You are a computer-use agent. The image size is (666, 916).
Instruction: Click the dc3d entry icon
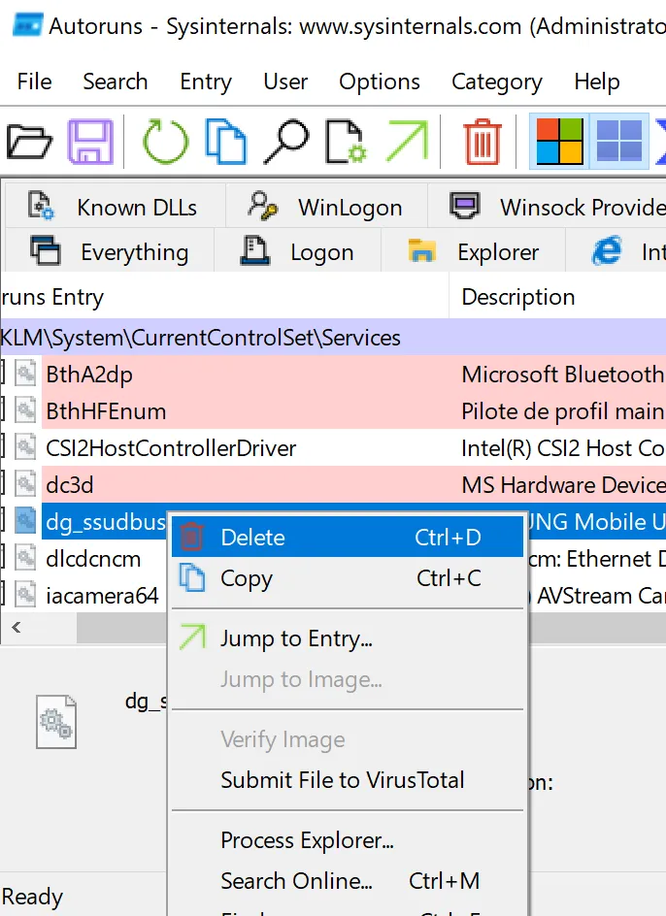click(25, 484)
